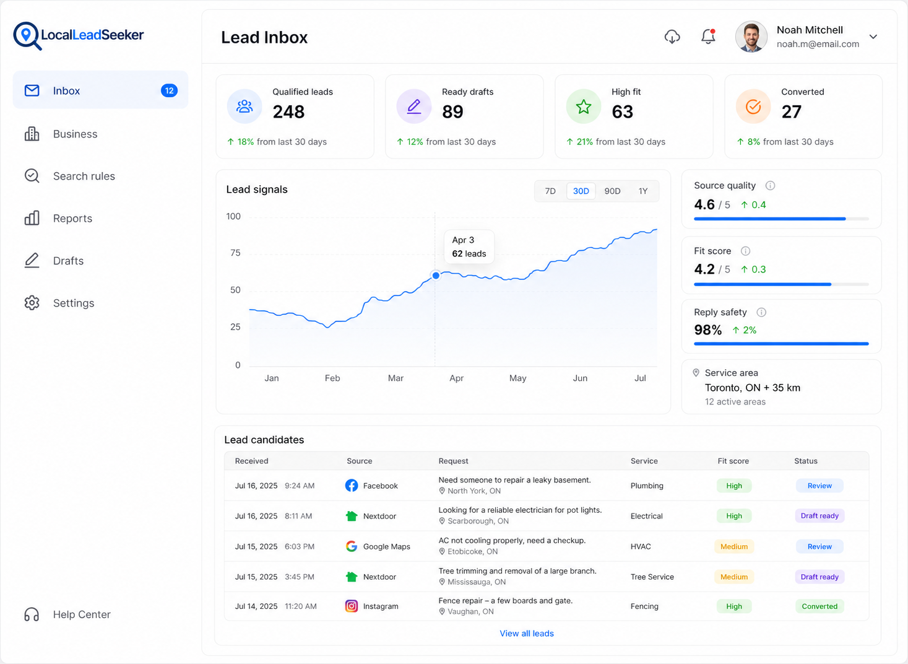Click the Source quality info icon
The image size is (908, 664).
point(770,185)
